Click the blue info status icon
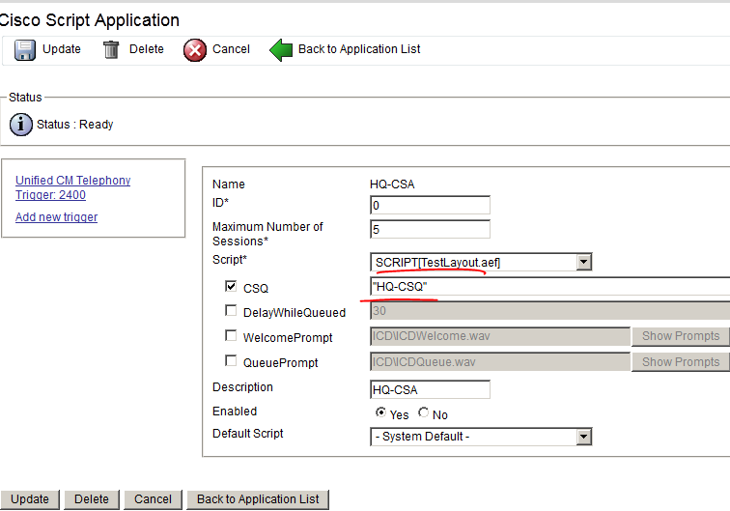 click(x=21, y=125)
